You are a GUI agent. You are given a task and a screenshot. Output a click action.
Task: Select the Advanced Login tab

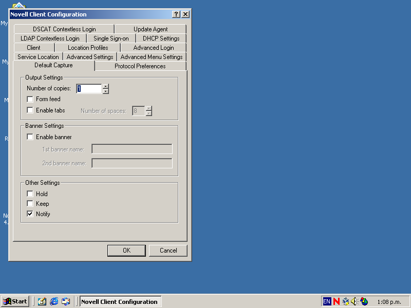pyautogui.click(x=154, y=48)
